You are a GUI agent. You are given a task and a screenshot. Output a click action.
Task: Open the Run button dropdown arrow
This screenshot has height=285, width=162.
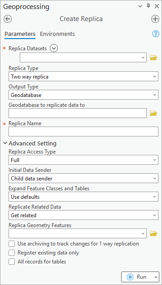156,277
